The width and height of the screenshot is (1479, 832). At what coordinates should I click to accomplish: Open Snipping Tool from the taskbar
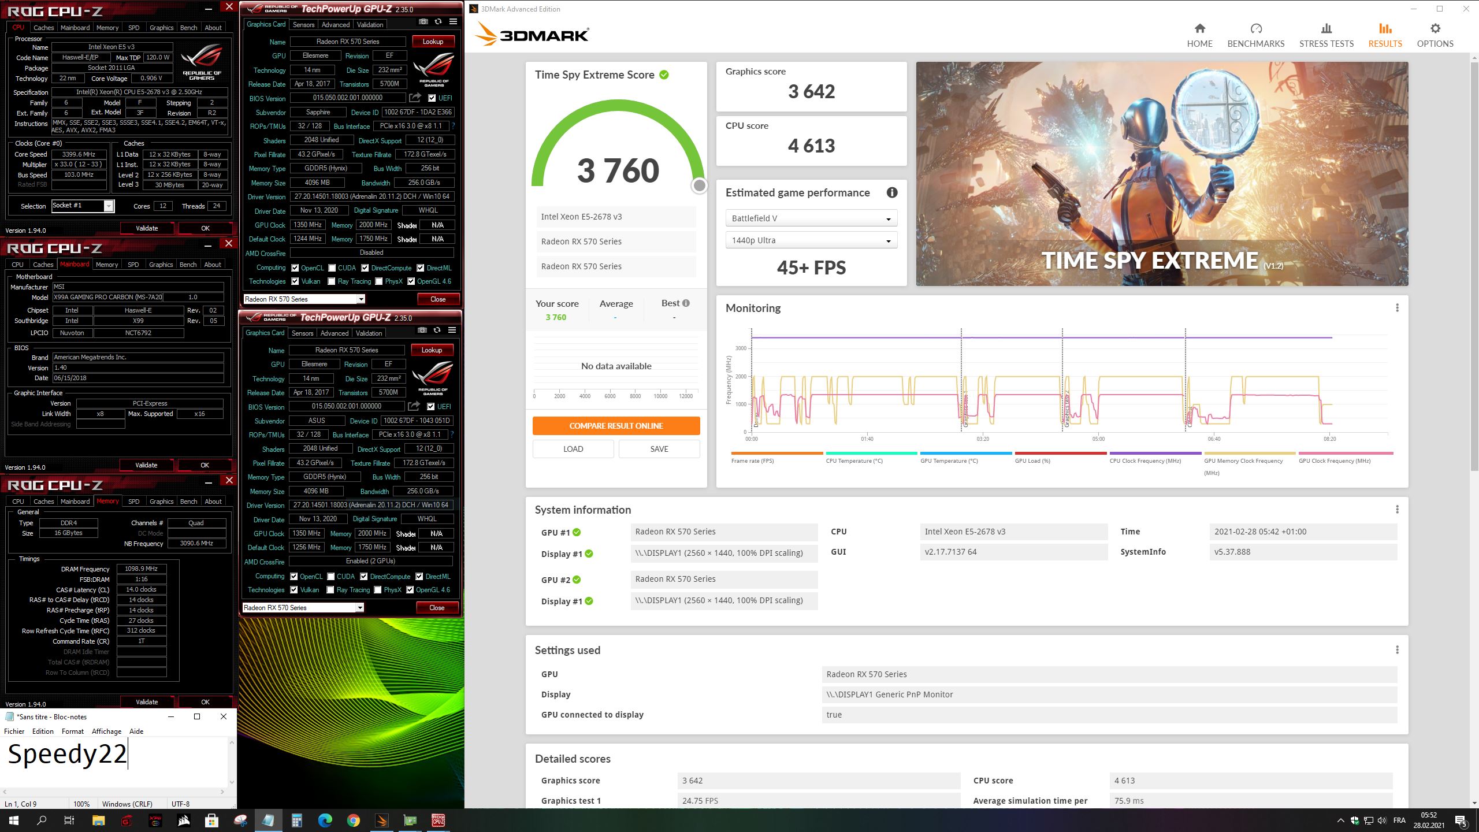[x=240, y=820]
